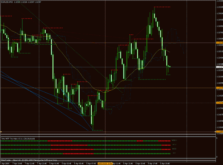This screenshot has height=165, width=223.
Task: Click the '8 Apr 17:45' time axis label
Action: click(153, 164)
